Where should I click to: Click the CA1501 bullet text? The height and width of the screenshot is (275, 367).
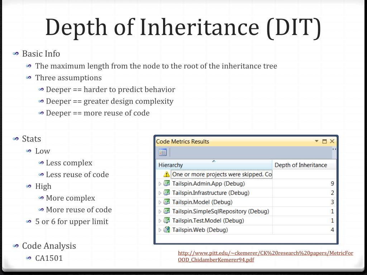click(49, 258)
